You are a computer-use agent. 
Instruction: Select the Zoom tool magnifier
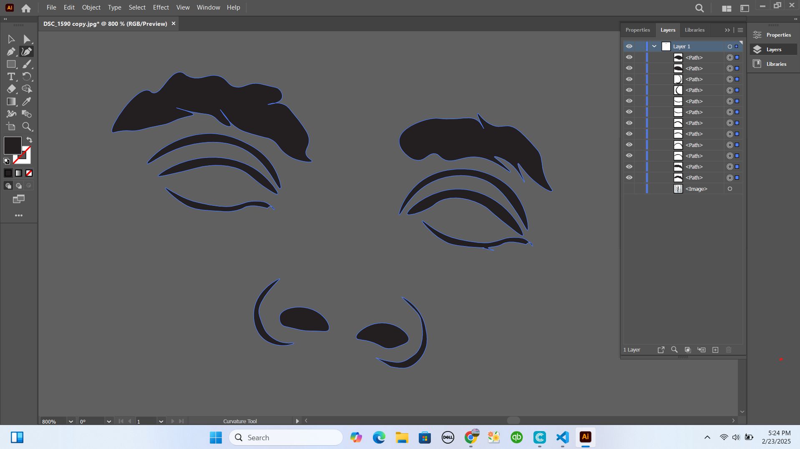click(27, 127)
